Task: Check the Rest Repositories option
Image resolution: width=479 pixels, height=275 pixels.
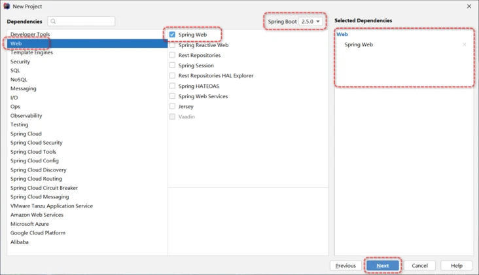Action: point(172,55)
